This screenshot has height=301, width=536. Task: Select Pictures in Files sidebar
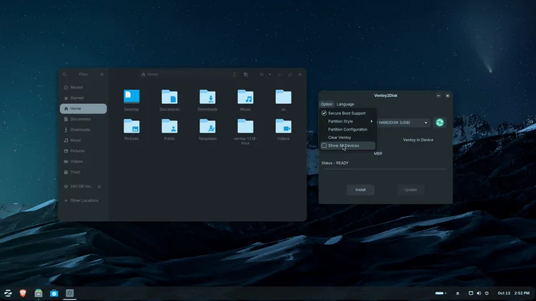83,150
